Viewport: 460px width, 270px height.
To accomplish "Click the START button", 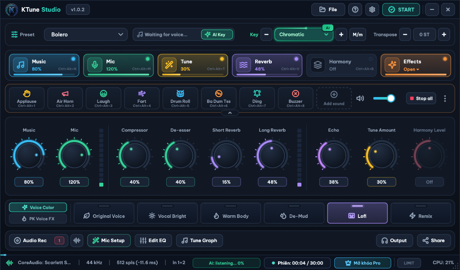I will point(401,10).
